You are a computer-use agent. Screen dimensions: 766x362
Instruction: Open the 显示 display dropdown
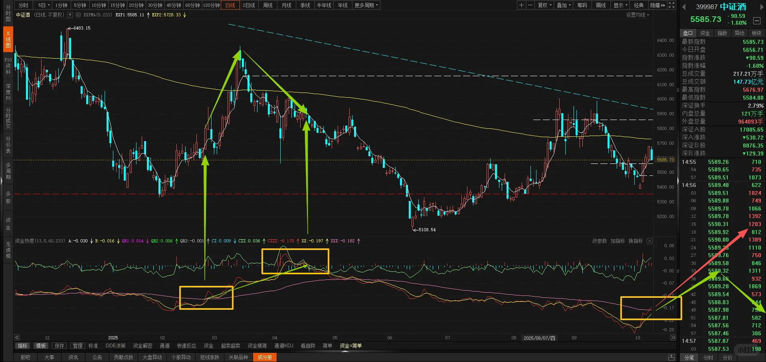pos(620,5)
